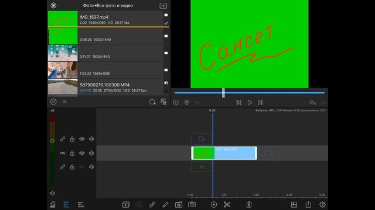Open the presets star icon
Viewport: 375px width, 210px height.
click(x=178, y=205)
